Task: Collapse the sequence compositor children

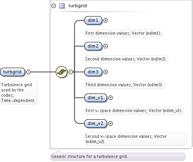Action: (71, 72)
